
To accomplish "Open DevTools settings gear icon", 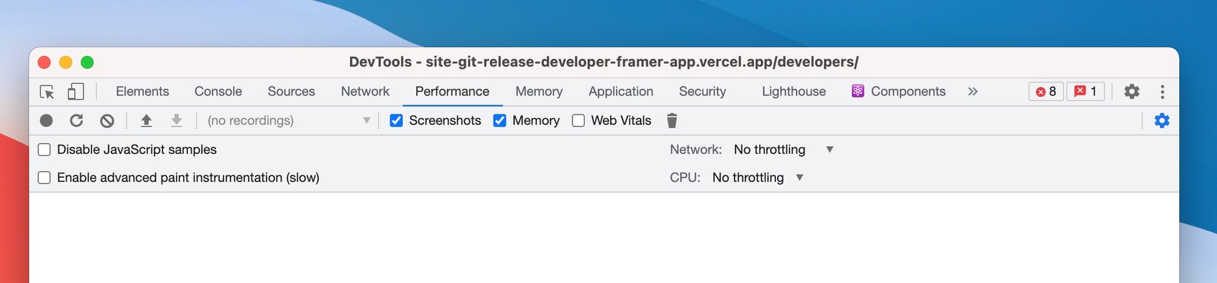I will coord(1131,92).
